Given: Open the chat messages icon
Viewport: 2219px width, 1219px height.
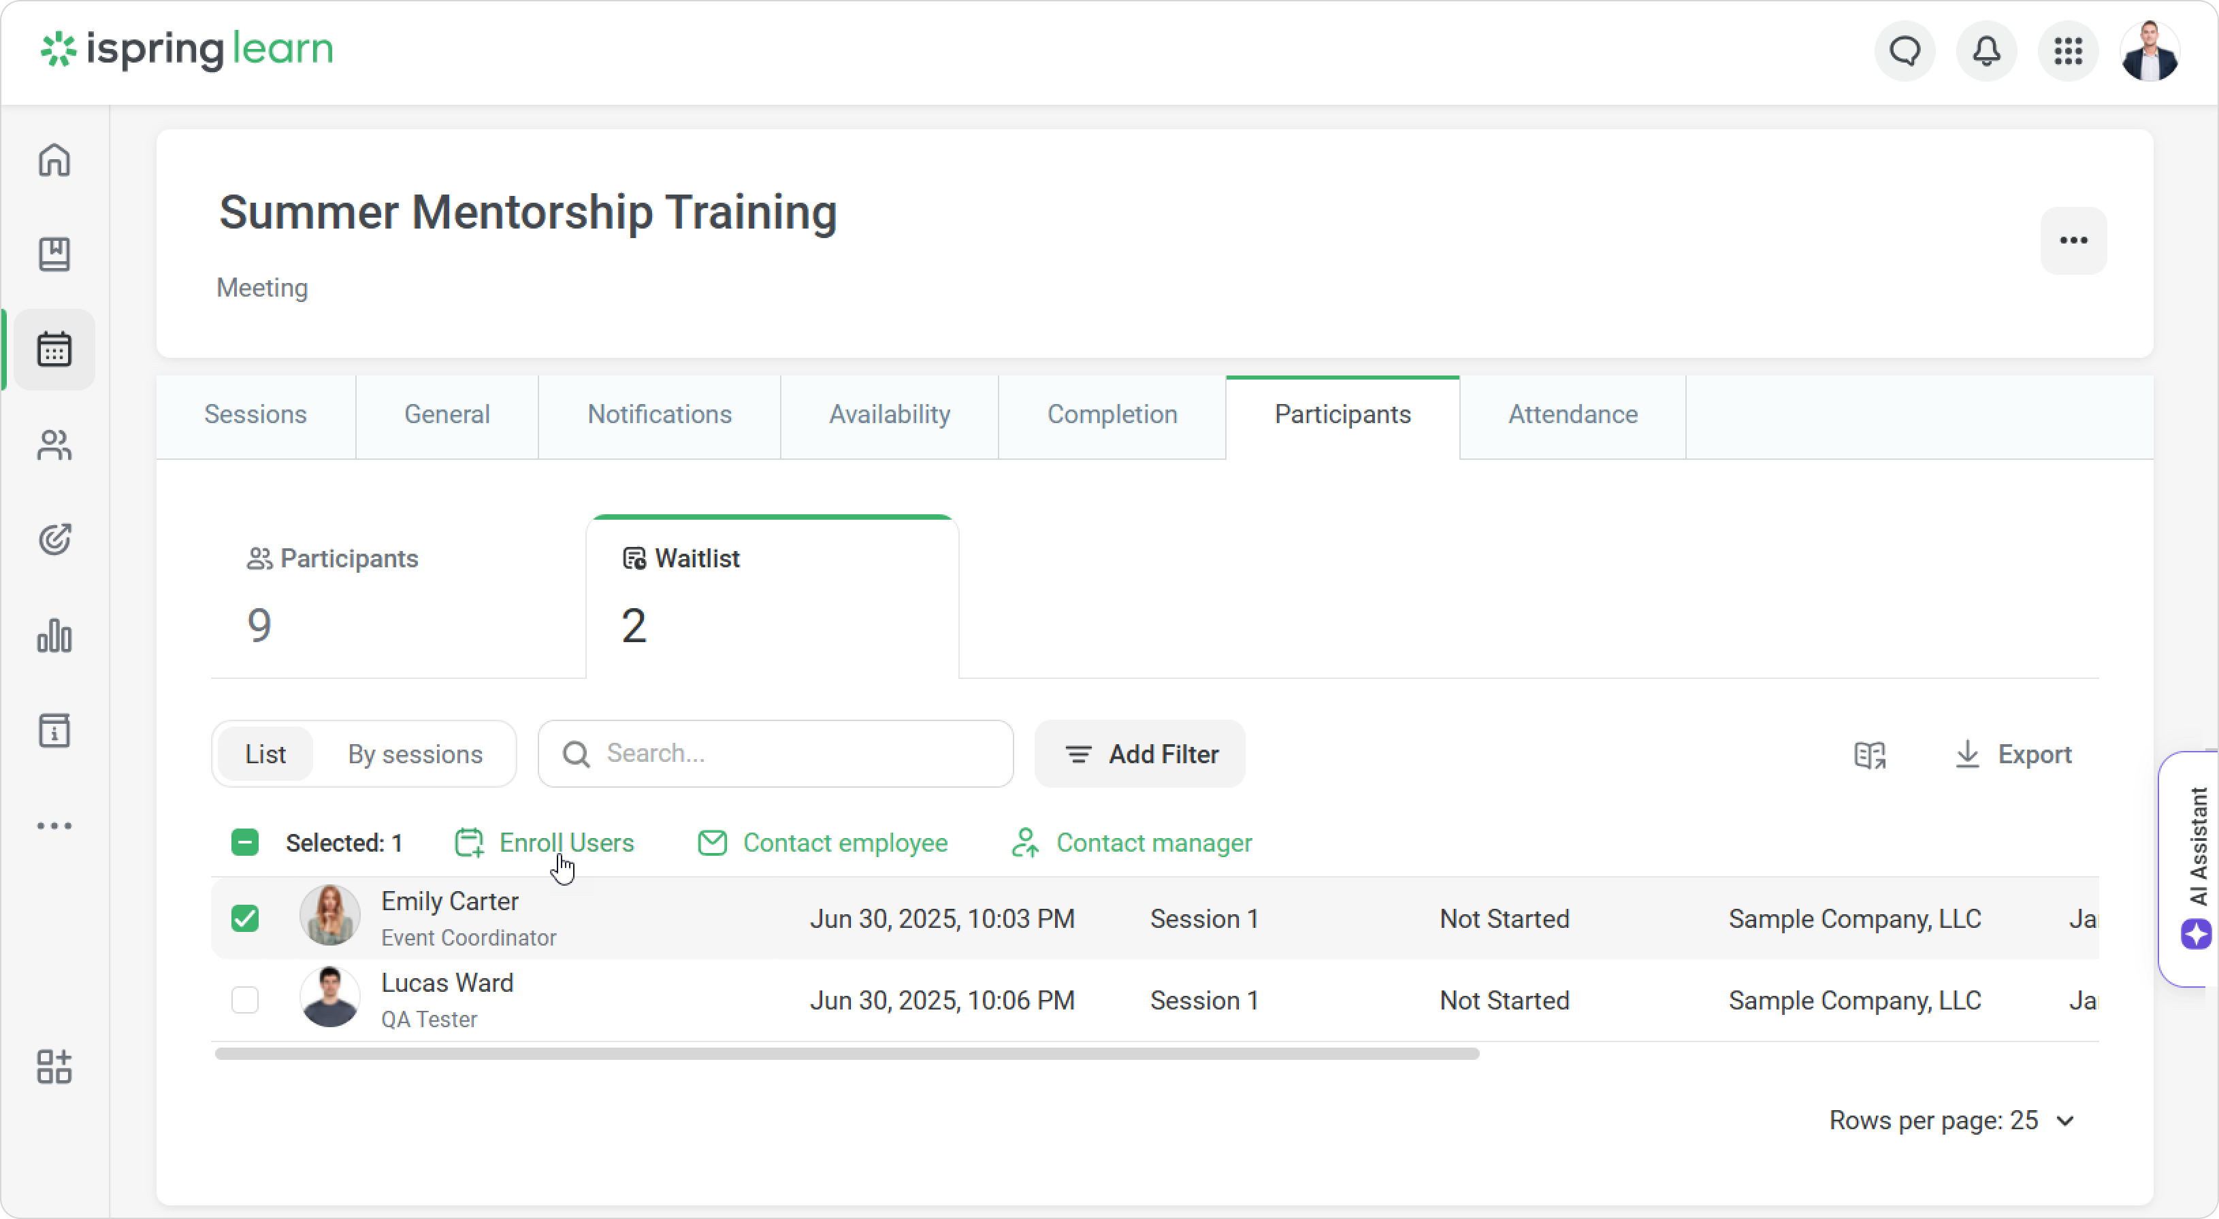Looking at the screenshot, I should point(1905,52).
